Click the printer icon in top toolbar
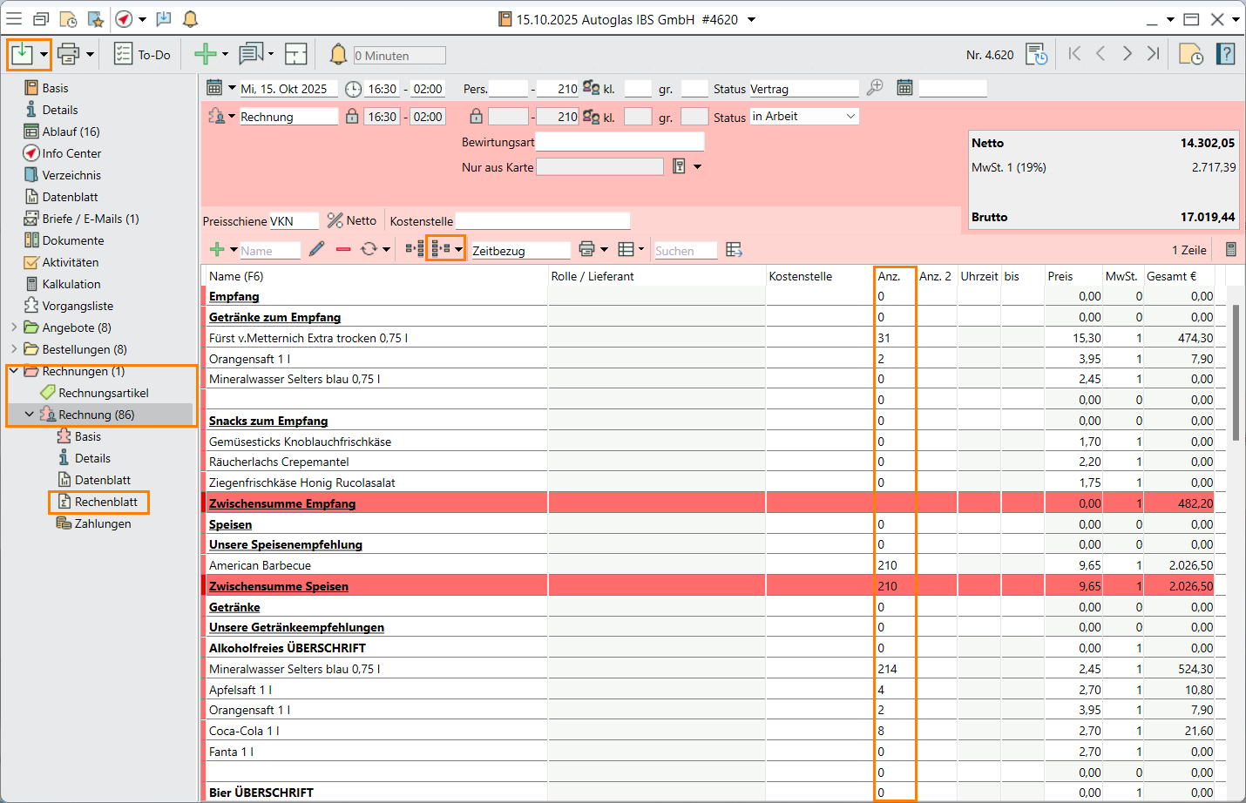The width and height of the screenshot is (1246, 803). tap(68, 55)
